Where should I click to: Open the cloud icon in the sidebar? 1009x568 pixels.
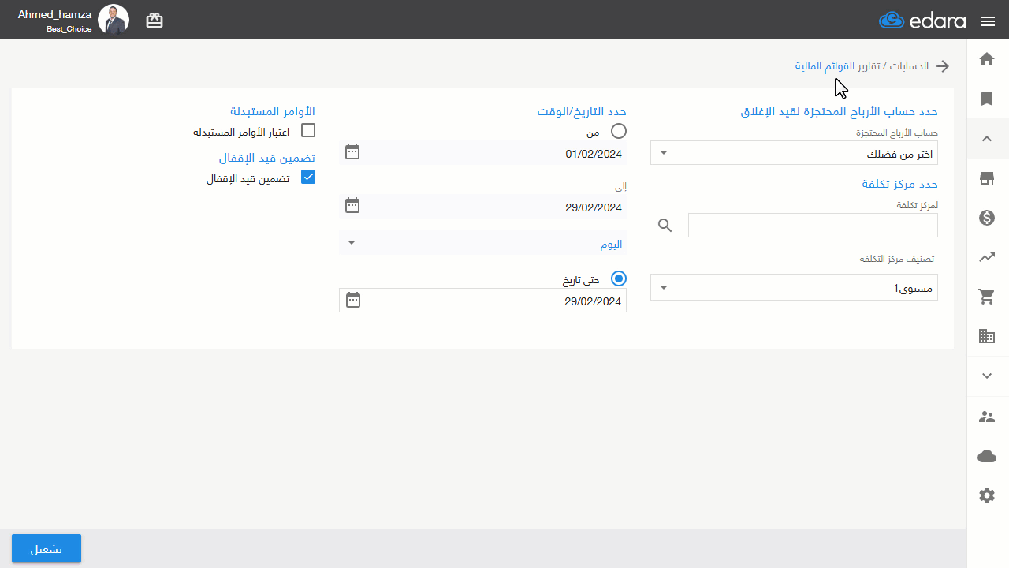click(x=987, y=456)
